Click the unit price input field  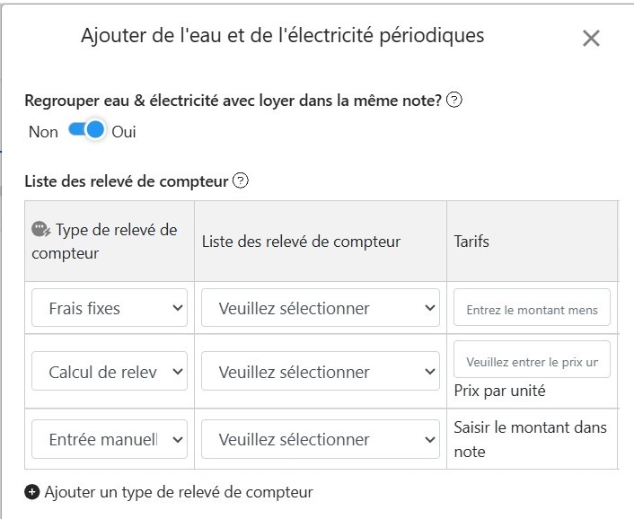[532, 362]
